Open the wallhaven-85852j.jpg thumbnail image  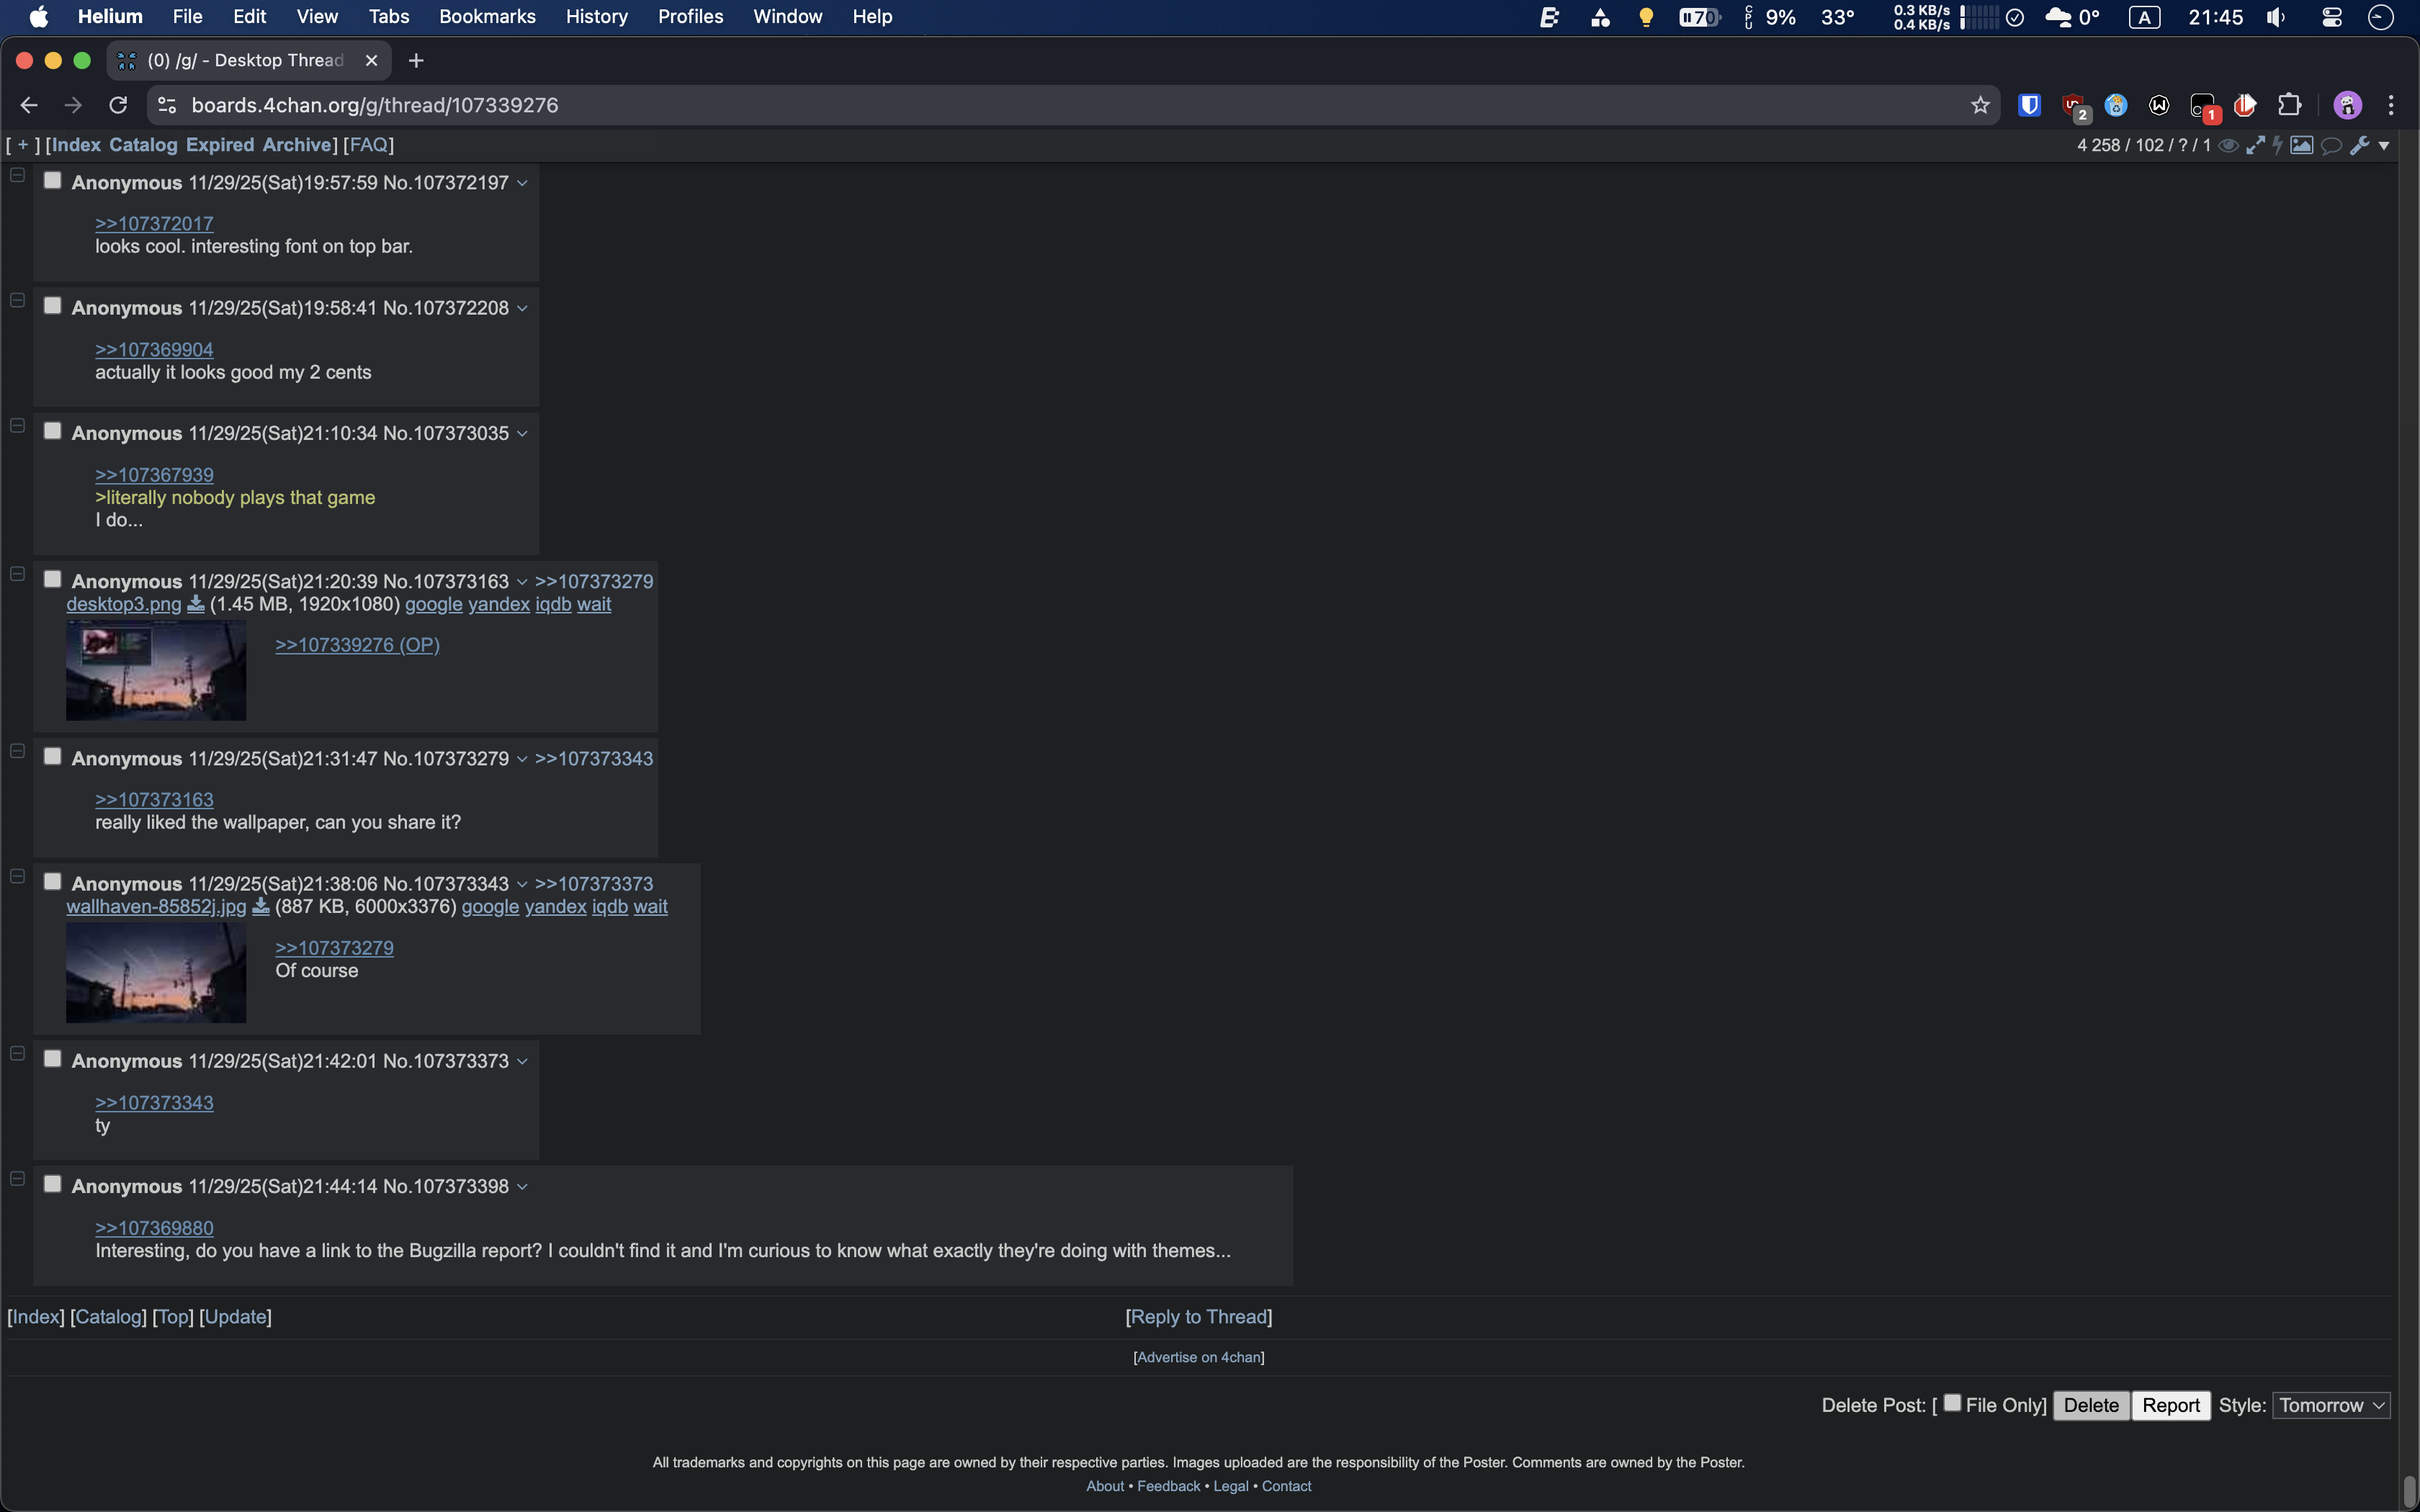click(156, 972)
